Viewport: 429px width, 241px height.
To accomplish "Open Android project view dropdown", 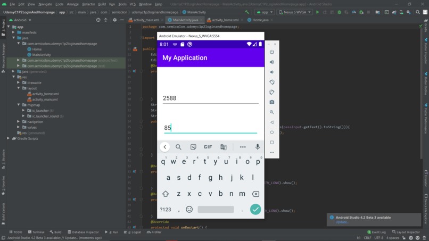I will [x=21, y=20].
